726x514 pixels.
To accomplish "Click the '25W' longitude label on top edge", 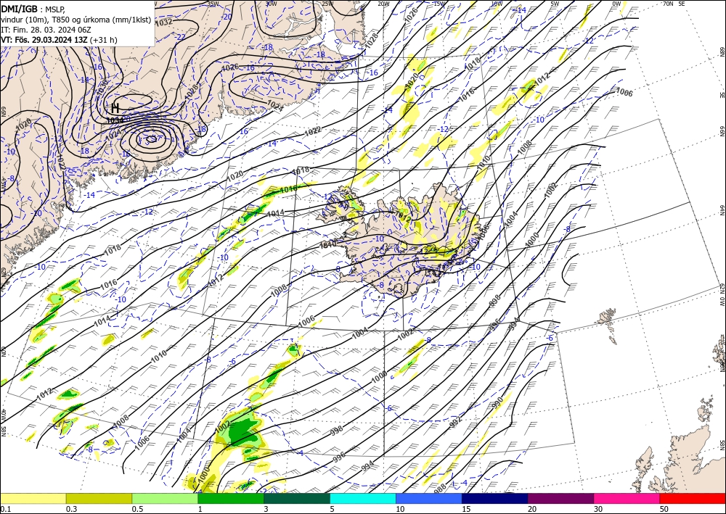I will coord(327,4).
